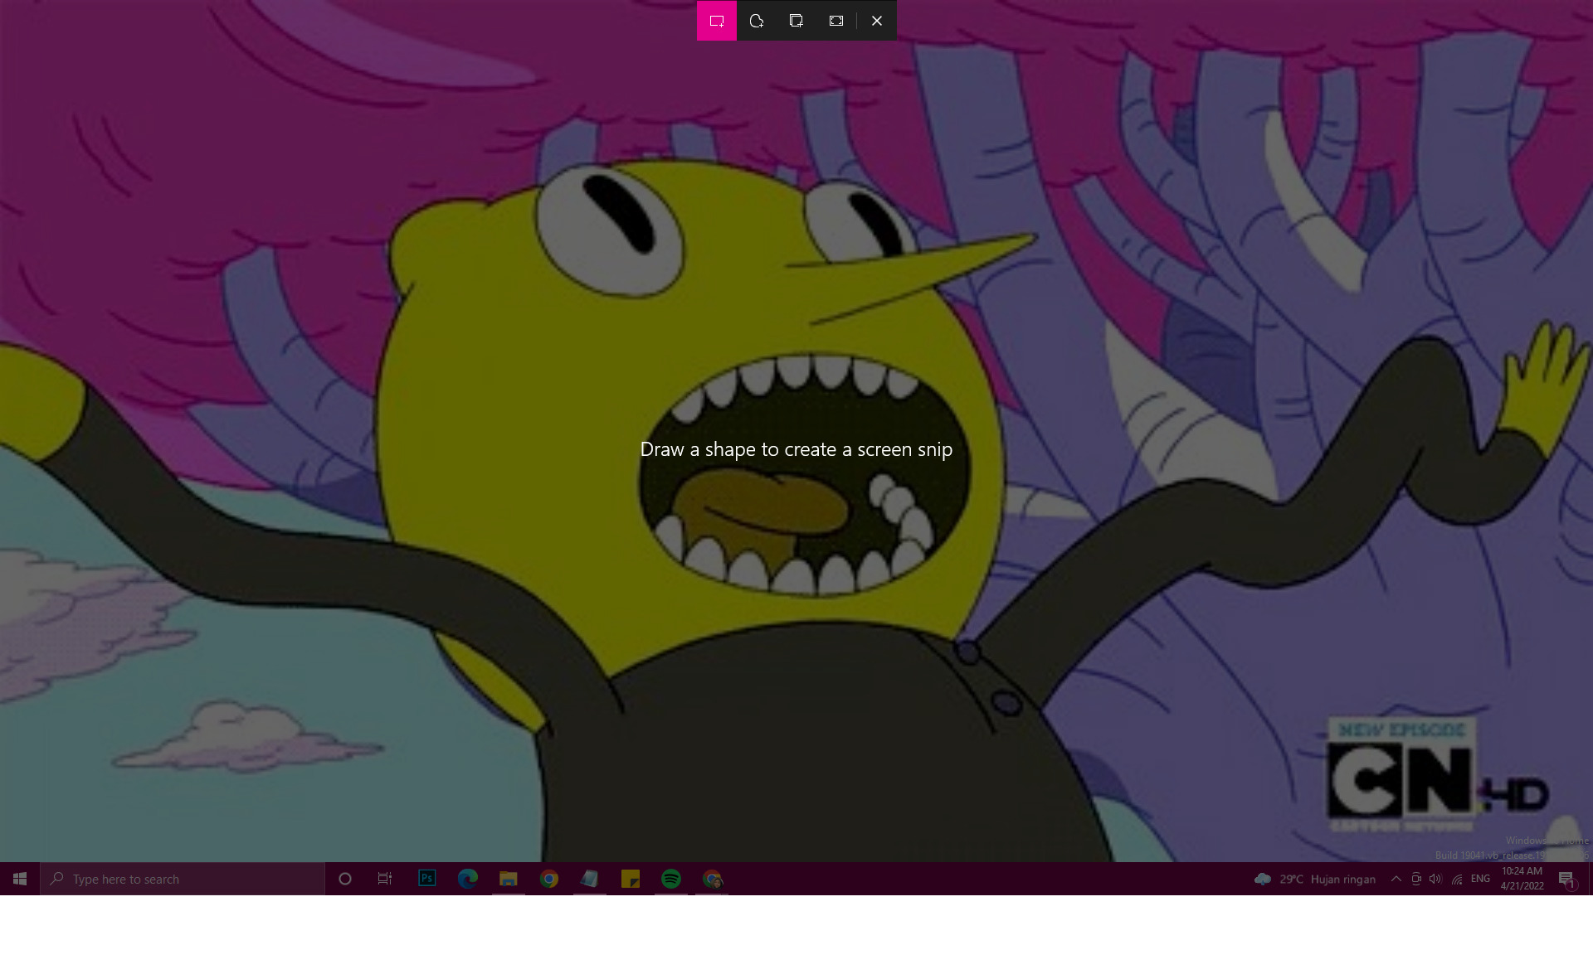Select the Fullscreen Snip mode

[836, 21]
